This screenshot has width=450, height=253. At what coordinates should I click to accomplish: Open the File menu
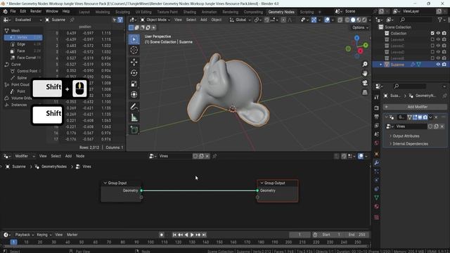pos(13,11)
